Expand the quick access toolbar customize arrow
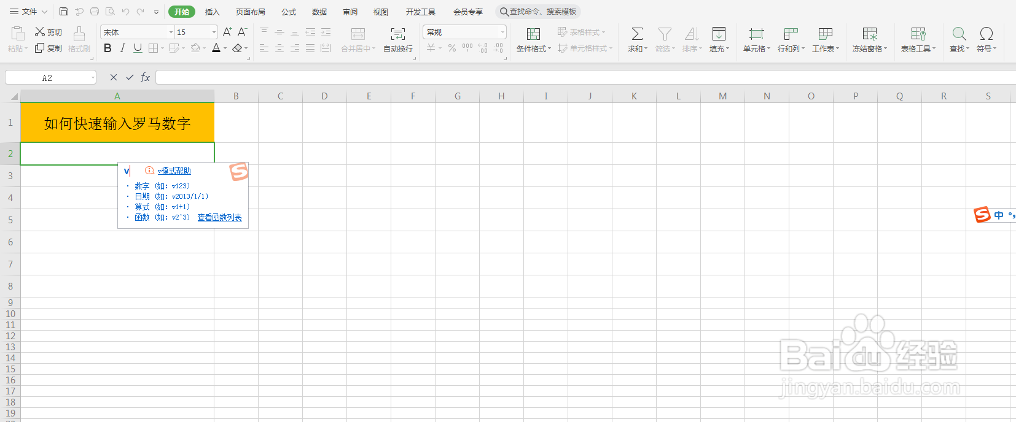The width and height of the screenshot is (1016, 422). (x=156, y=12)
